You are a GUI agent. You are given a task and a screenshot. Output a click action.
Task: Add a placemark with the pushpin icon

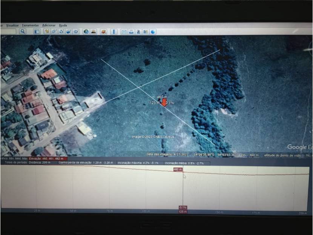tap(47, 31)
